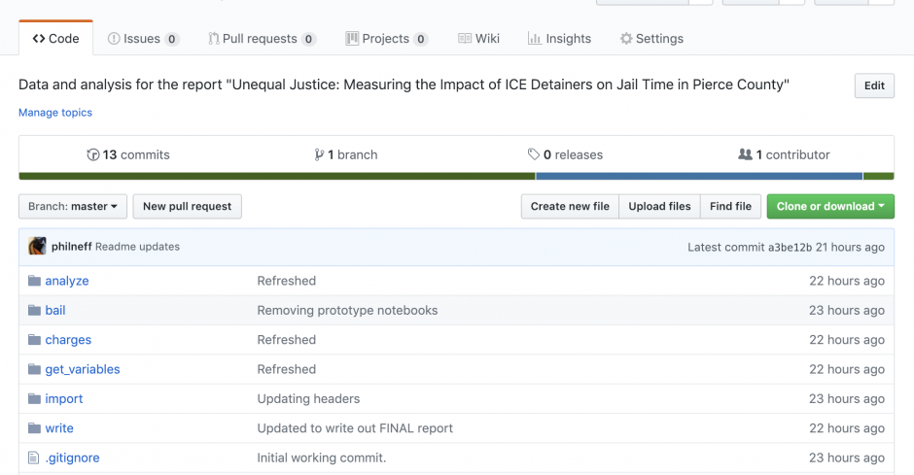Click folder icon beside bail
The height and width of the screenshot is (475, 914).
pyautogui.click(x=34, y=310)
